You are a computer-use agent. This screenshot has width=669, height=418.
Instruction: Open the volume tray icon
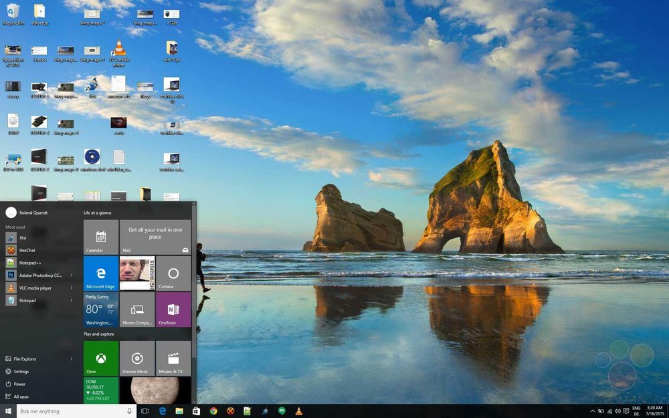[x=617, y=411]
